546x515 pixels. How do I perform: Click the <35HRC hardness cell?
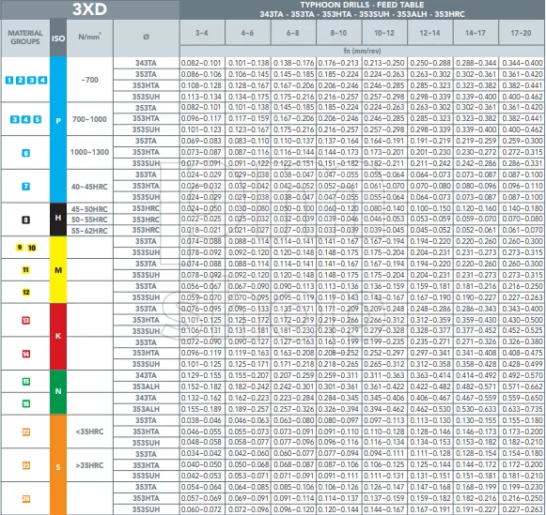point(90,432)
